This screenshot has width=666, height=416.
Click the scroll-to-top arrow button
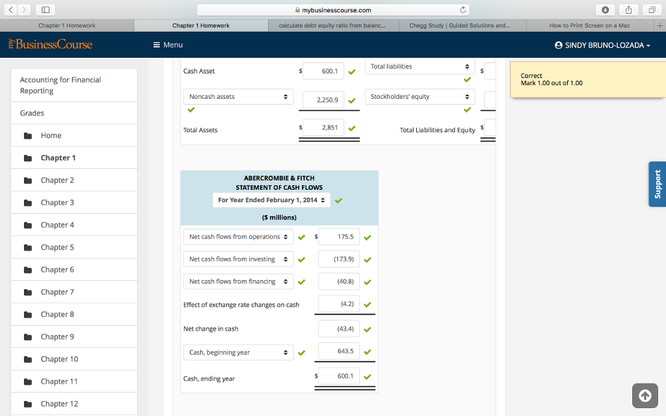click(x=645, y=396)
